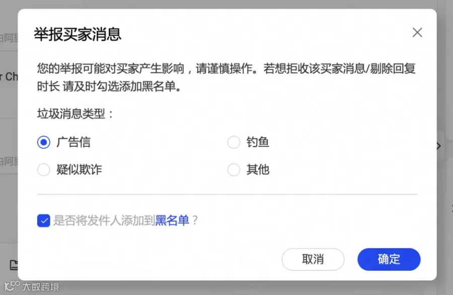Select the 广告信 radio button

44,142
